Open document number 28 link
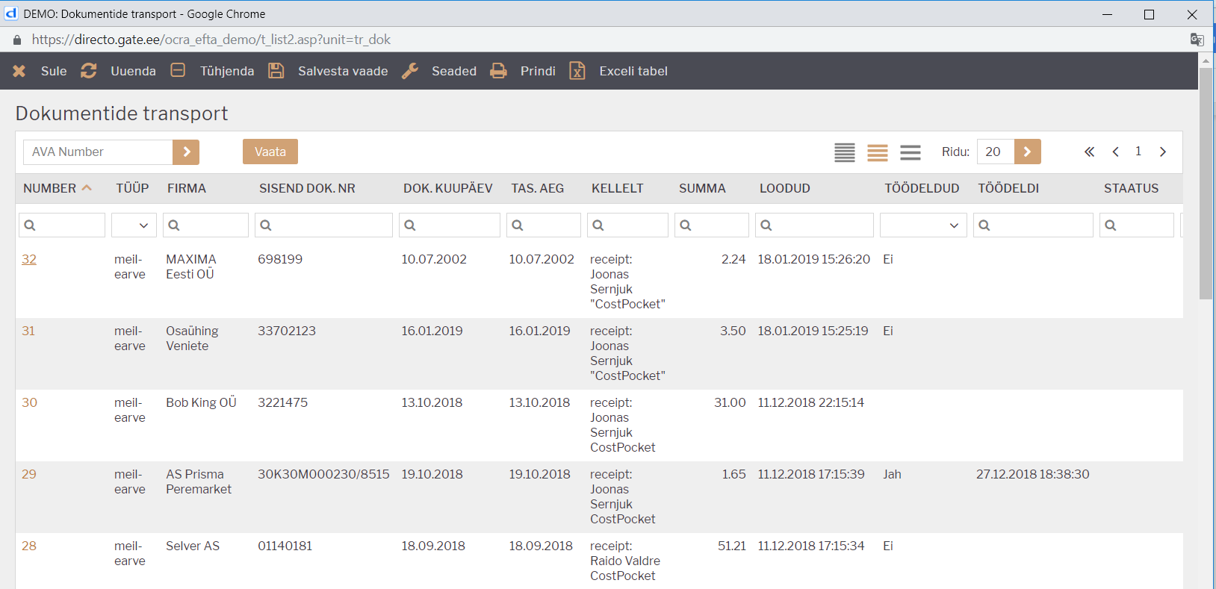 click(x=29, y=546)
